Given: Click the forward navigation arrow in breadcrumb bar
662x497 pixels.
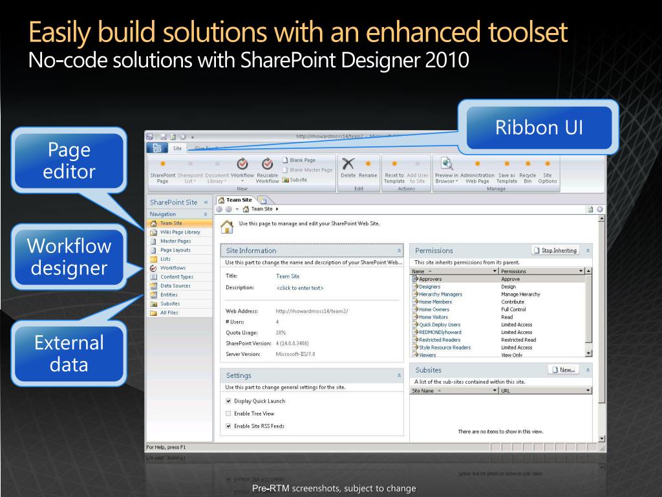Looking at the screenshot, I should [228, 209].
